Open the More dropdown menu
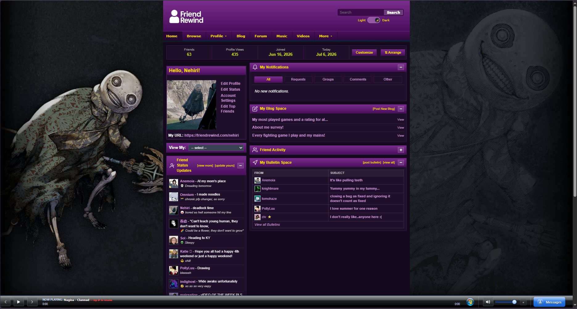Image resolution: width=577 pixels, height=309 pixels. [326, 36]
